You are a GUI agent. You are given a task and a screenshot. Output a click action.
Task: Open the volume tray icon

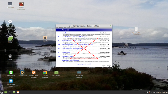click(x=154, y=92)
